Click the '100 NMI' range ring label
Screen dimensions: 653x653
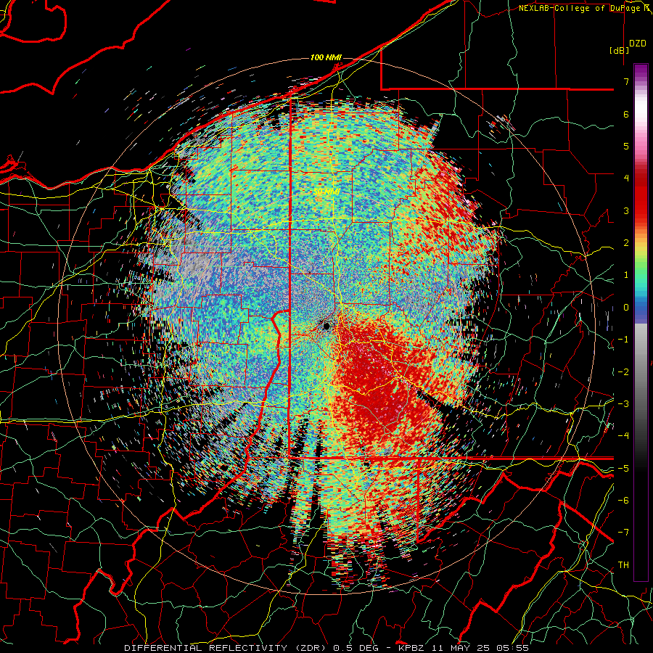[326, 57]
